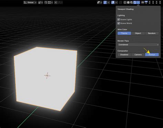The width and height of the screenshot is (163, 128).
Task: Open the pivot point selector
Action: [x=41, y=2]
